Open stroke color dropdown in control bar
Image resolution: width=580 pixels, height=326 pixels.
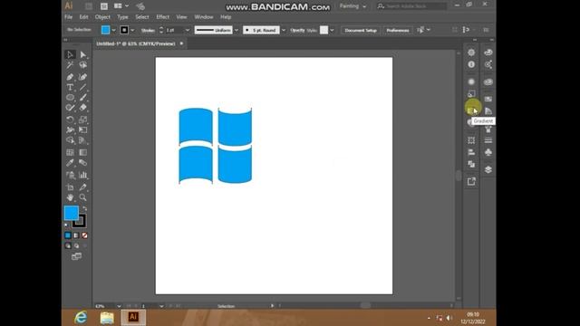coord(132,30)
